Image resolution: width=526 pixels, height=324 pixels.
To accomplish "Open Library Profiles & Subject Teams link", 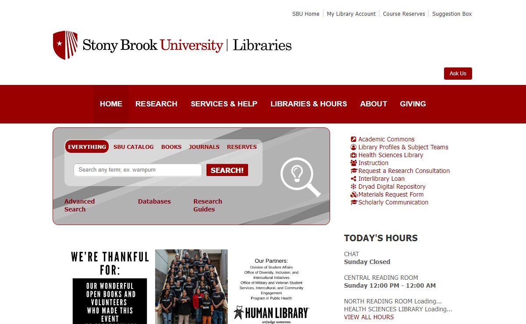I will [403, 147].
